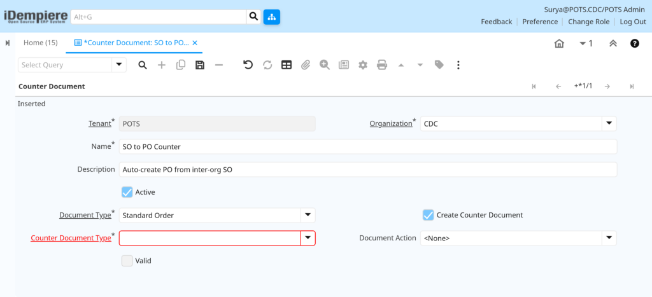Click the Select Query input box
The image size is (652, 297).
tap(65, 65)
